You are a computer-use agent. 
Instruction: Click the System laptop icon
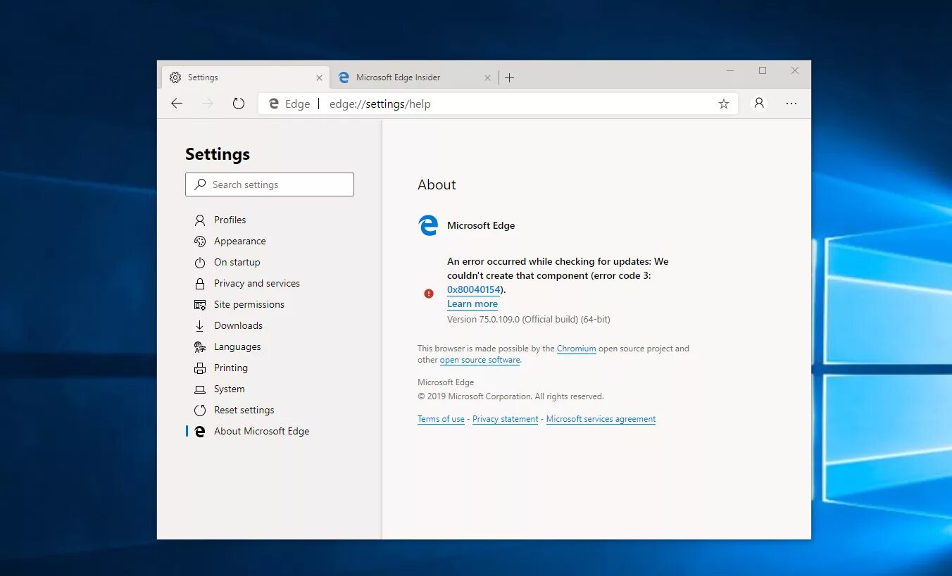point(200,389)
